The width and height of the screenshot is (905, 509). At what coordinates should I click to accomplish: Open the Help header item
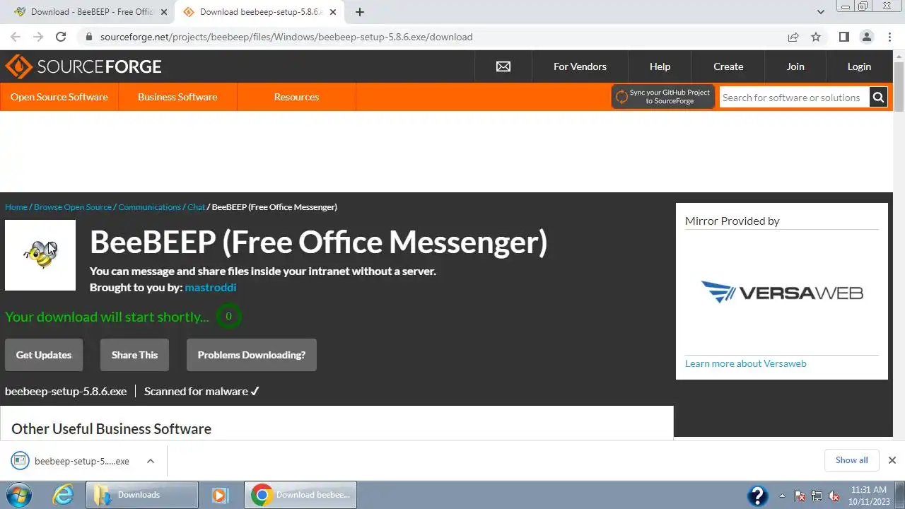(660, 66)
